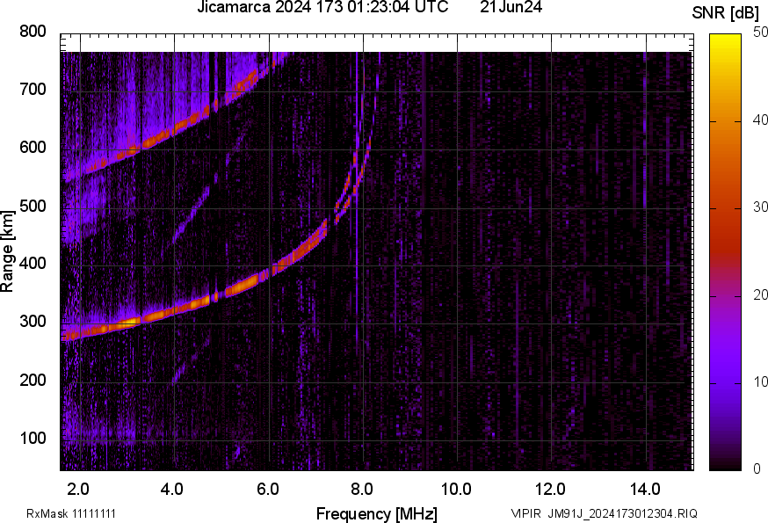Click the range tick label 200
The width and height of the screenshot is (768, 523).
click(33, 380)
